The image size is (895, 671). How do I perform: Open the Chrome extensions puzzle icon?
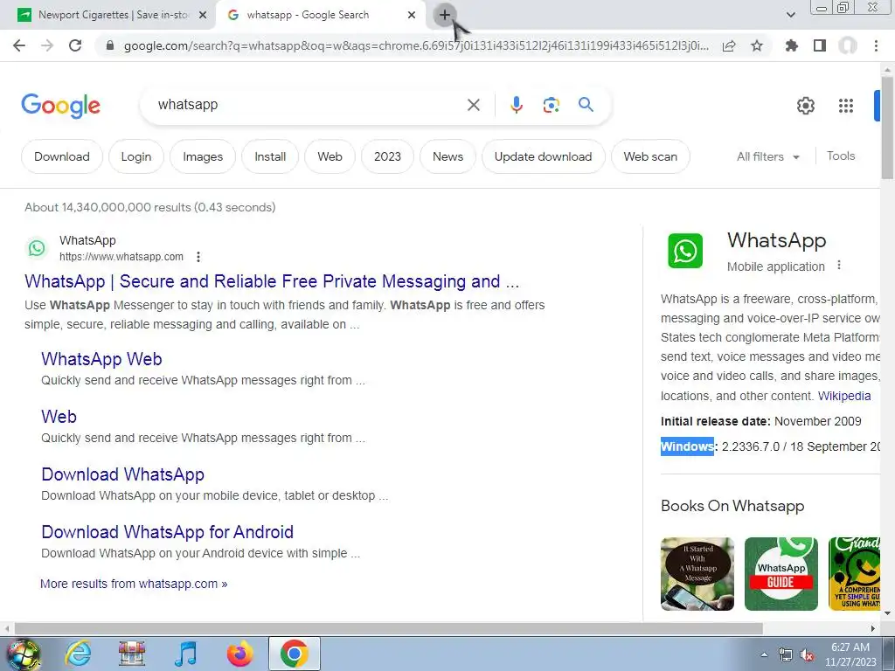(x=792, y=45)
